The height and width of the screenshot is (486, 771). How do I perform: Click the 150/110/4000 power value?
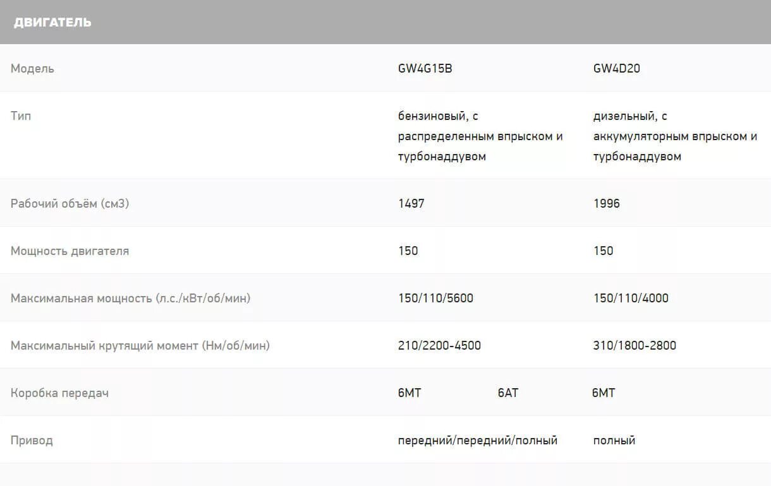click(x=631, y=299)
